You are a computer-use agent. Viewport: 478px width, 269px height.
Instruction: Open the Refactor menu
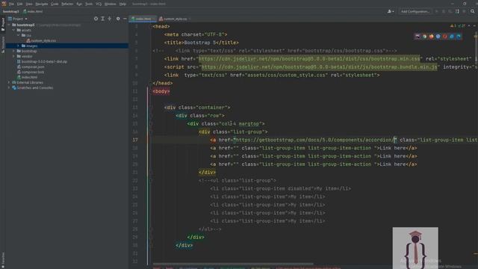pyautogui.click(x=67, y=4)
